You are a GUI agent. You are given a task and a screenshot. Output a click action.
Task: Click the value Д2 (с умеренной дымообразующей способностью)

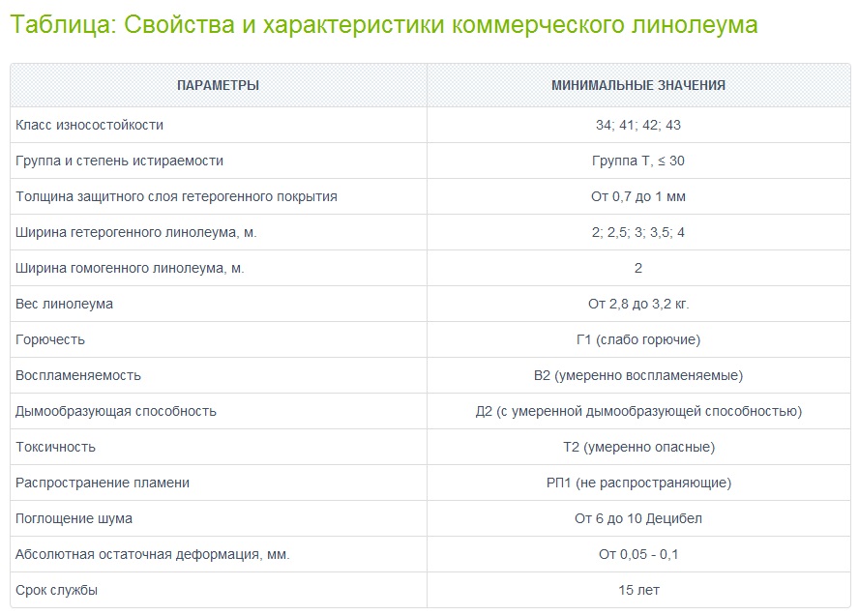[x=638, y=411]
